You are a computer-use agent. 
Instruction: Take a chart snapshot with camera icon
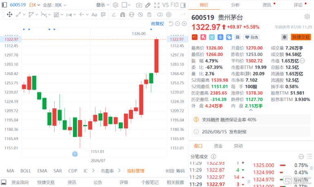coord(139,5)
